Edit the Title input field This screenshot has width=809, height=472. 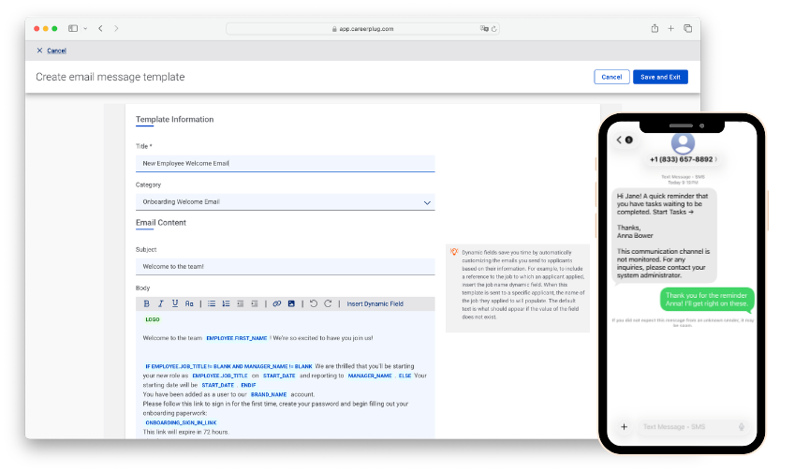point(286,164)
